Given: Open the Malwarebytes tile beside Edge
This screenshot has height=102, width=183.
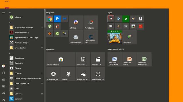Looking at the screenshot, I should coord(65,19).
